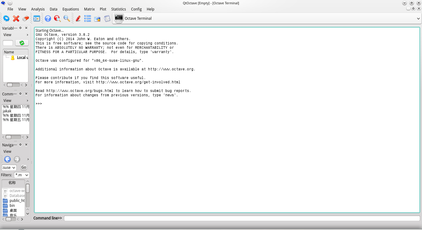Screen dimensions: 422x230
Task: Open the Variables panel View menu
Action: point(7,35)
